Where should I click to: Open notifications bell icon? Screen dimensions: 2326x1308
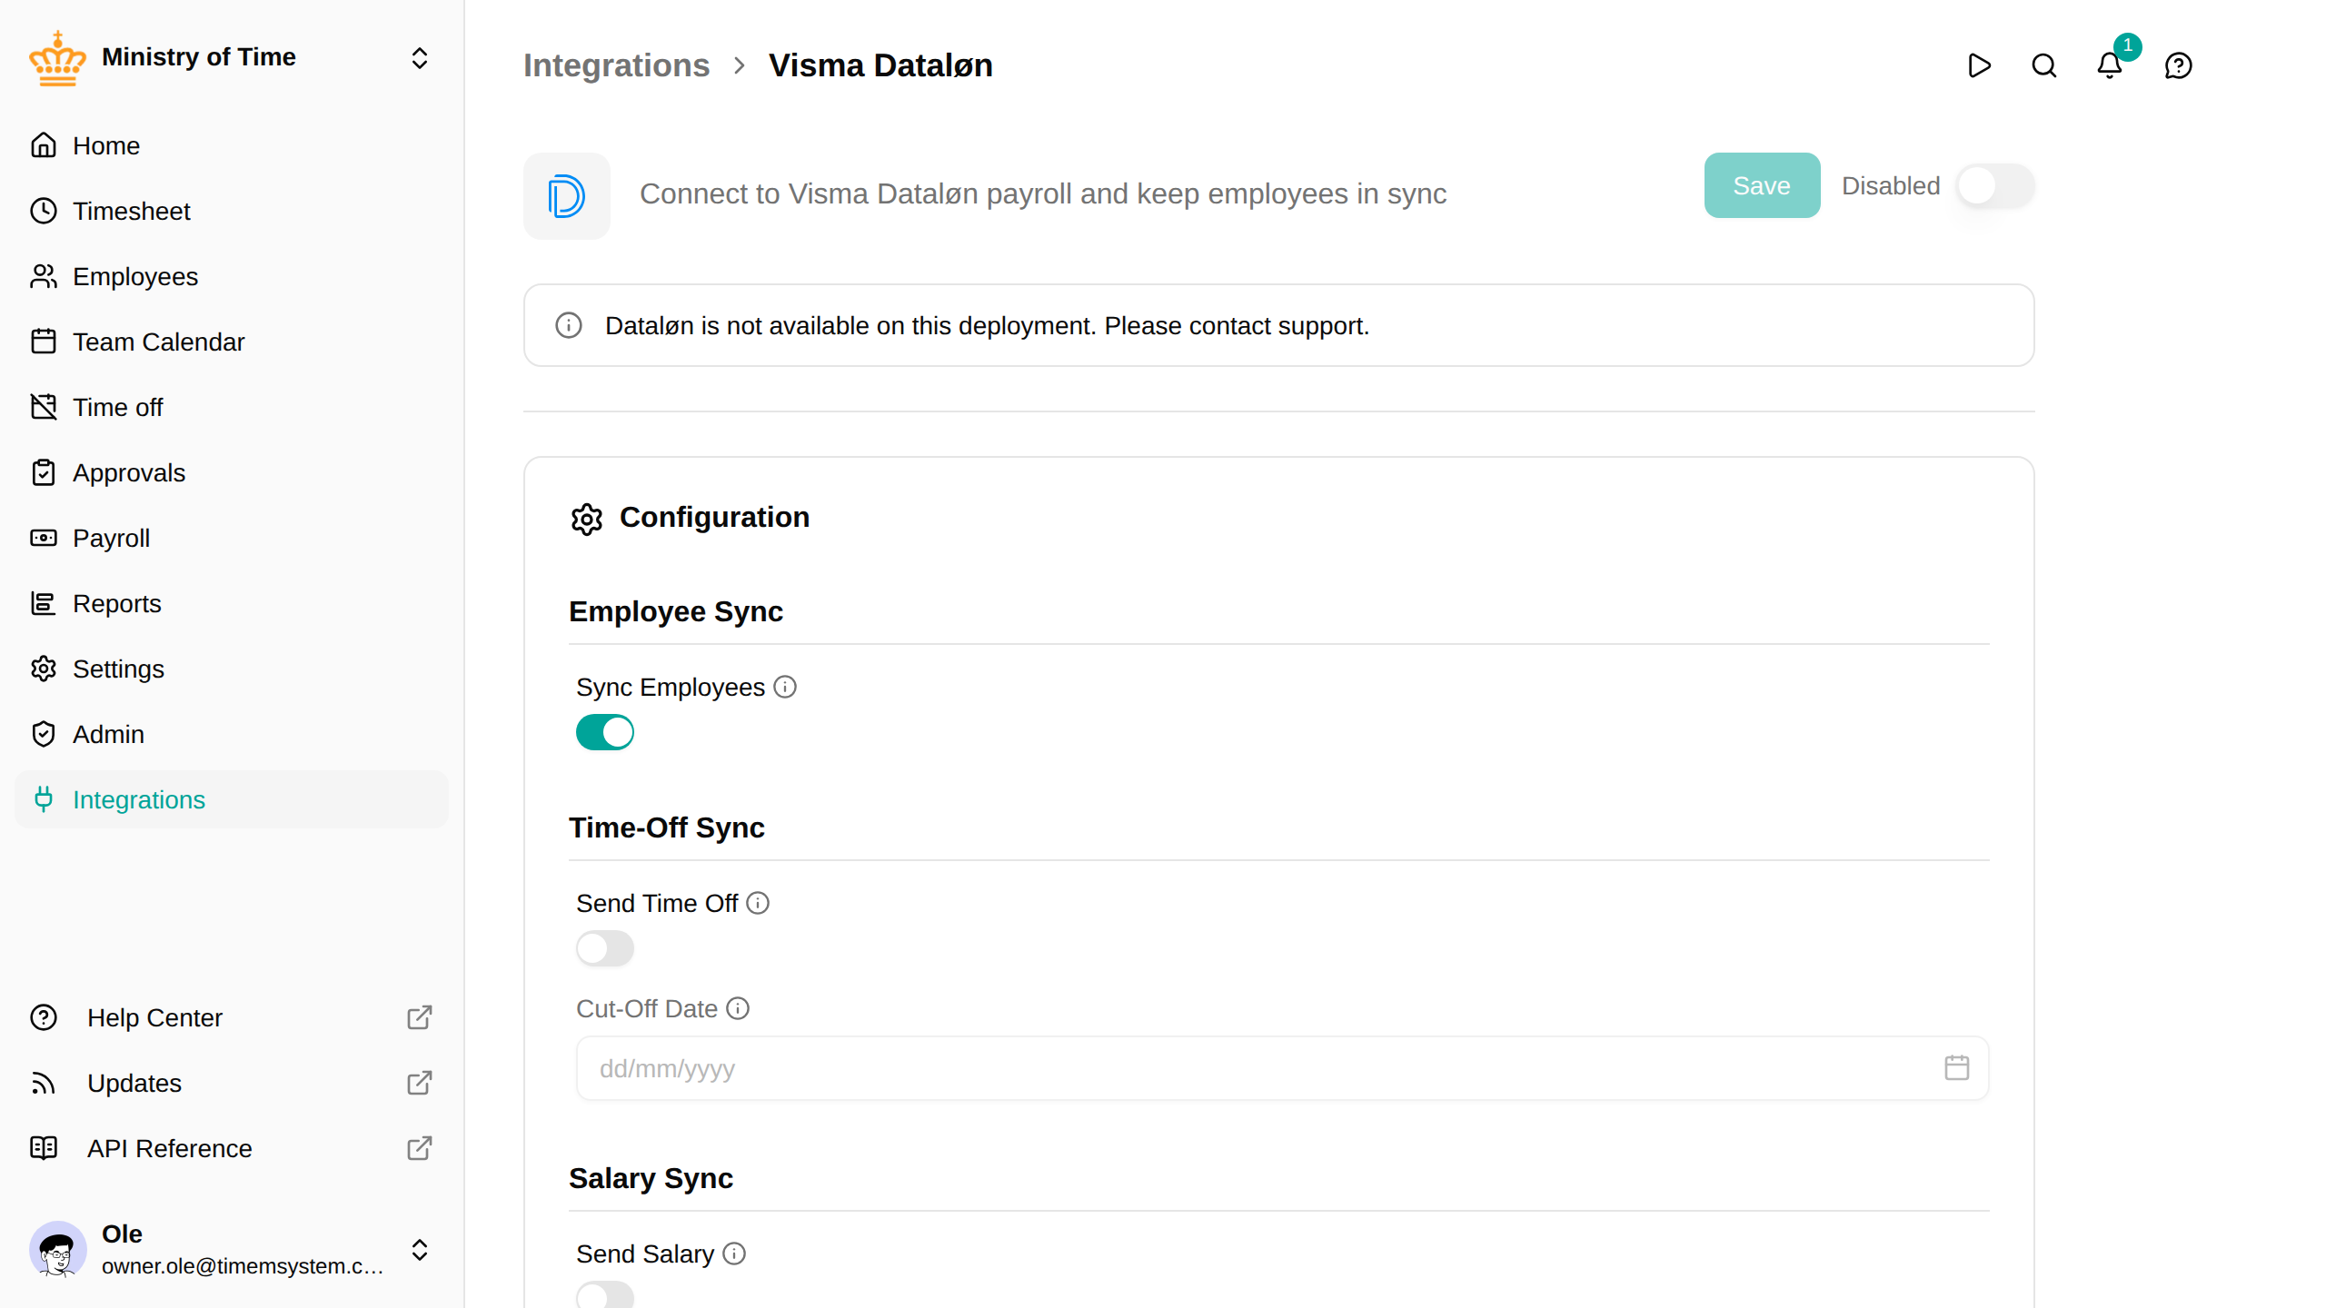click(x=2110, y=65)
